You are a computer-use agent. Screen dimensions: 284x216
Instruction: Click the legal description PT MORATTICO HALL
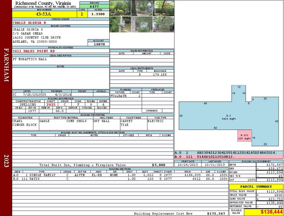30,59
